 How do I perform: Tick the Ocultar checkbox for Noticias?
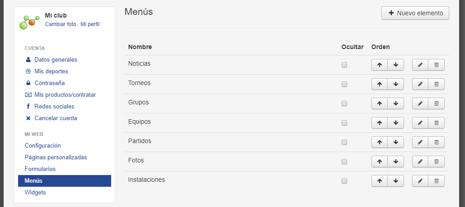pyautogui.click(x=344, y=65)
